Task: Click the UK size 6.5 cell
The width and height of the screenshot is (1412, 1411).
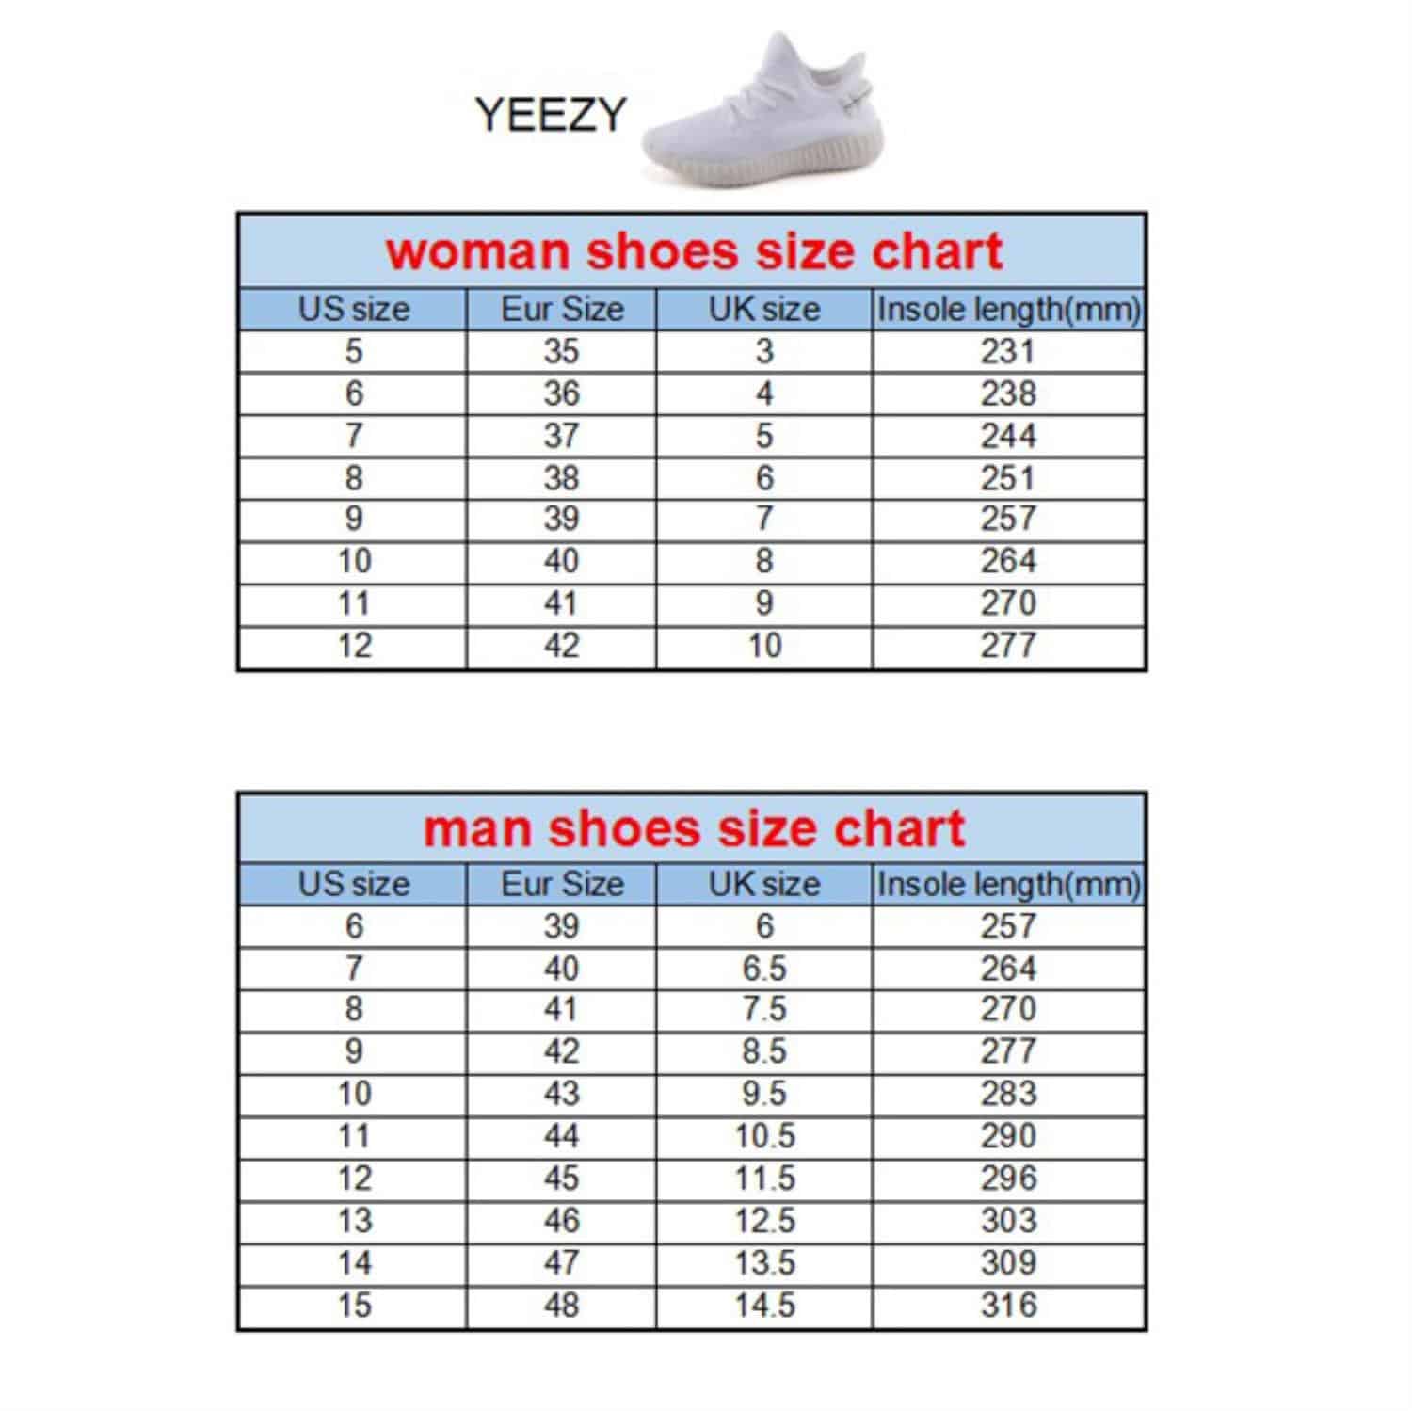Action: pyautogui.click(x=764, y=969)
